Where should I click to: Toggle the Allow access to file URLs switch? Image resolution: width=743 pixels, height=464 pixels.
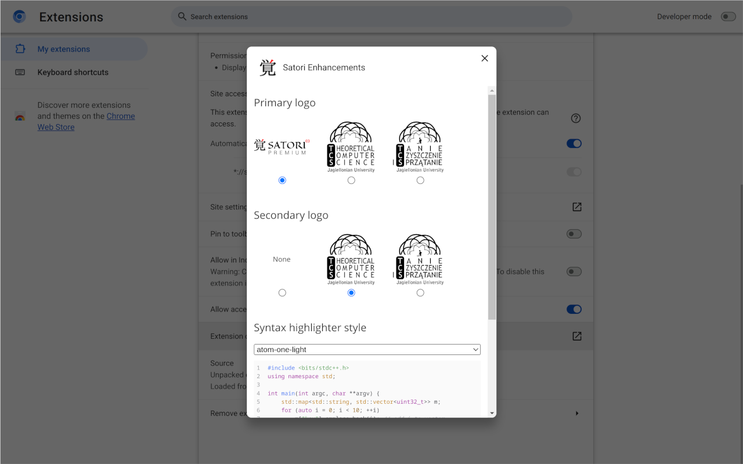coord(574,309)
